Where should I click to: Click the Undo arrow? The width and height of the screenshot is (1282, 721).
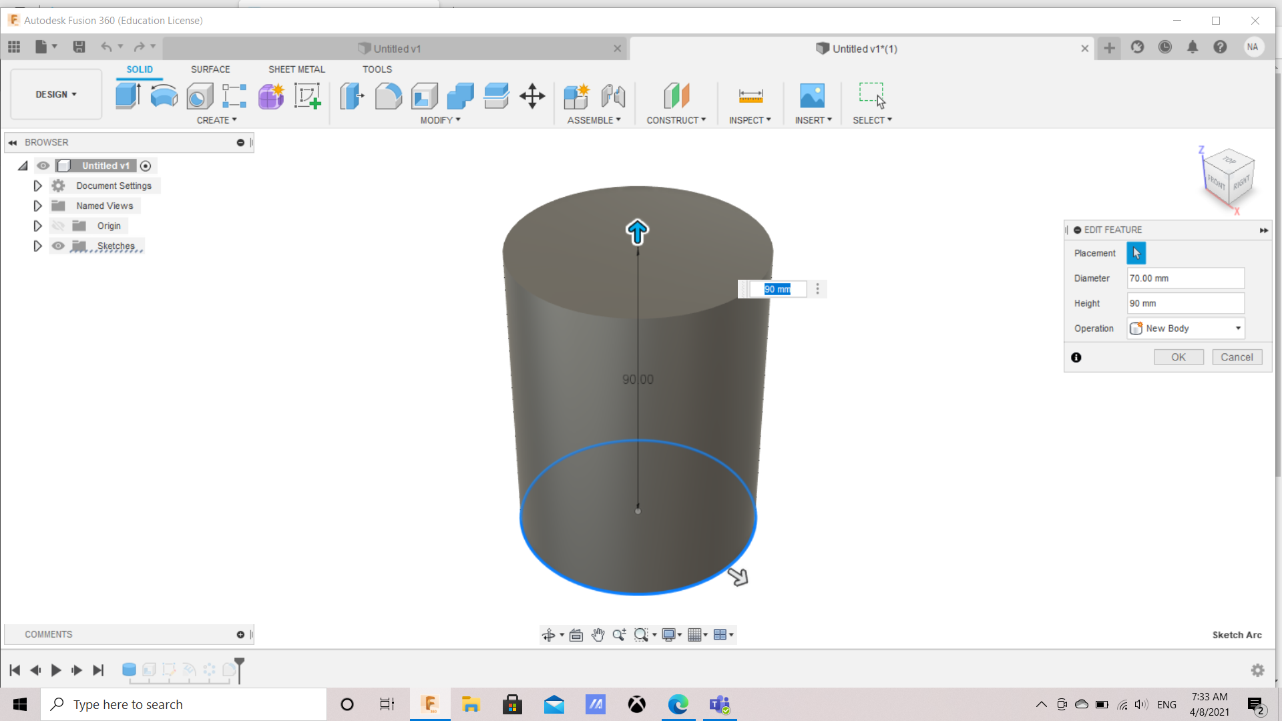[106, 47]
